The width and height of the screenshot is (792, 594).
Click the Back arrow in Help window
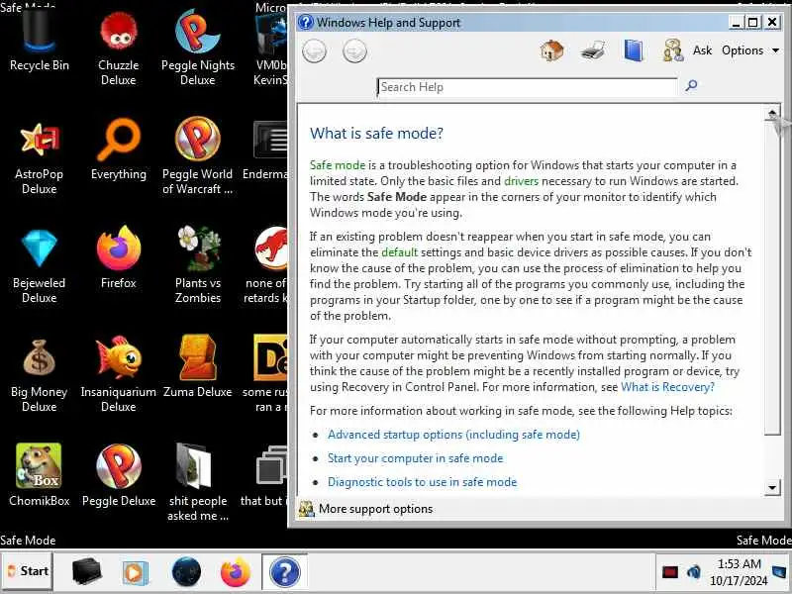(x=314, y=51)
